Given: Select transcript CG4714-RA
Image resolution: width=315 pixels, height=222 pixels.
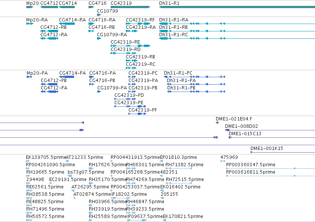Looking at the screenshot, I should [x=72, y=20].
